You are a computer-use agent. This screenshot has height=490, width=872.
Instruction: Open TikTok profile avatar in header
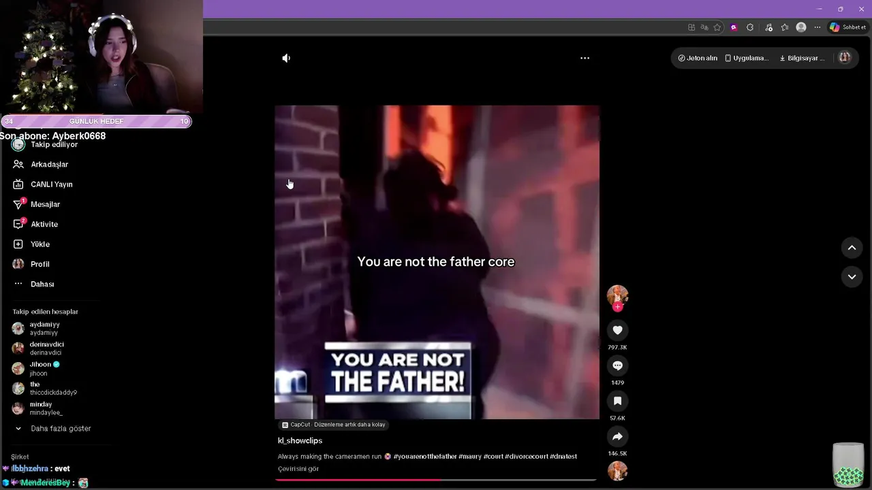[845, 58]
